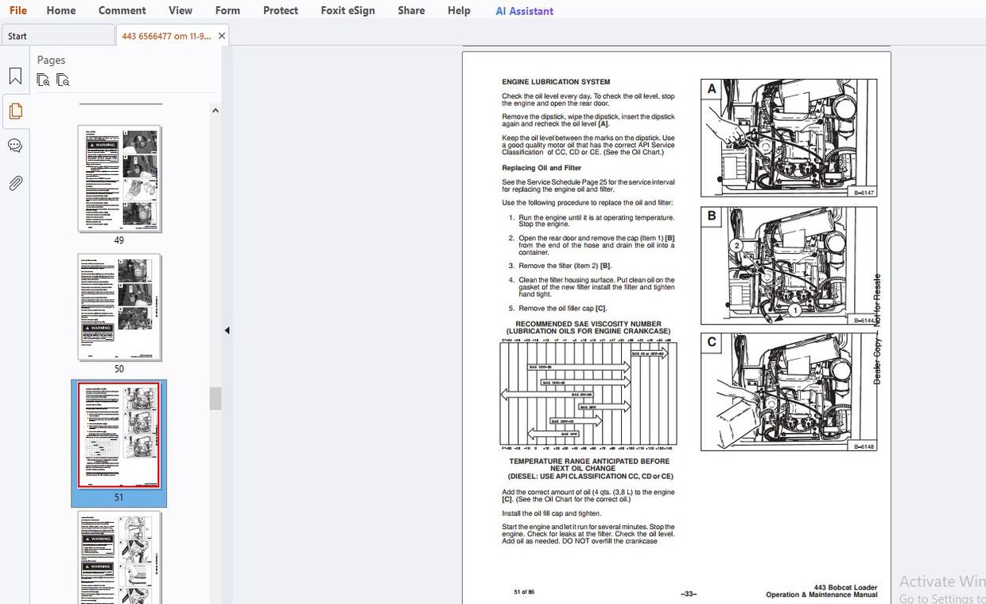
Task: Switch to the Home ribbon tab
Action: (60, 10)
